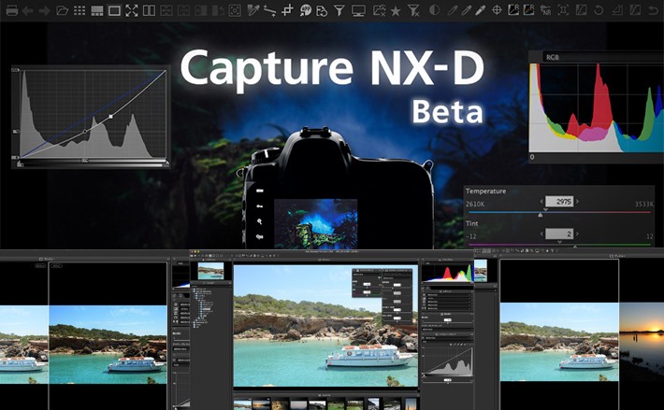This screenshot has height=410, width=664.
Task: Open folder using the toolbar folder icon
Action: pos(62,10)
